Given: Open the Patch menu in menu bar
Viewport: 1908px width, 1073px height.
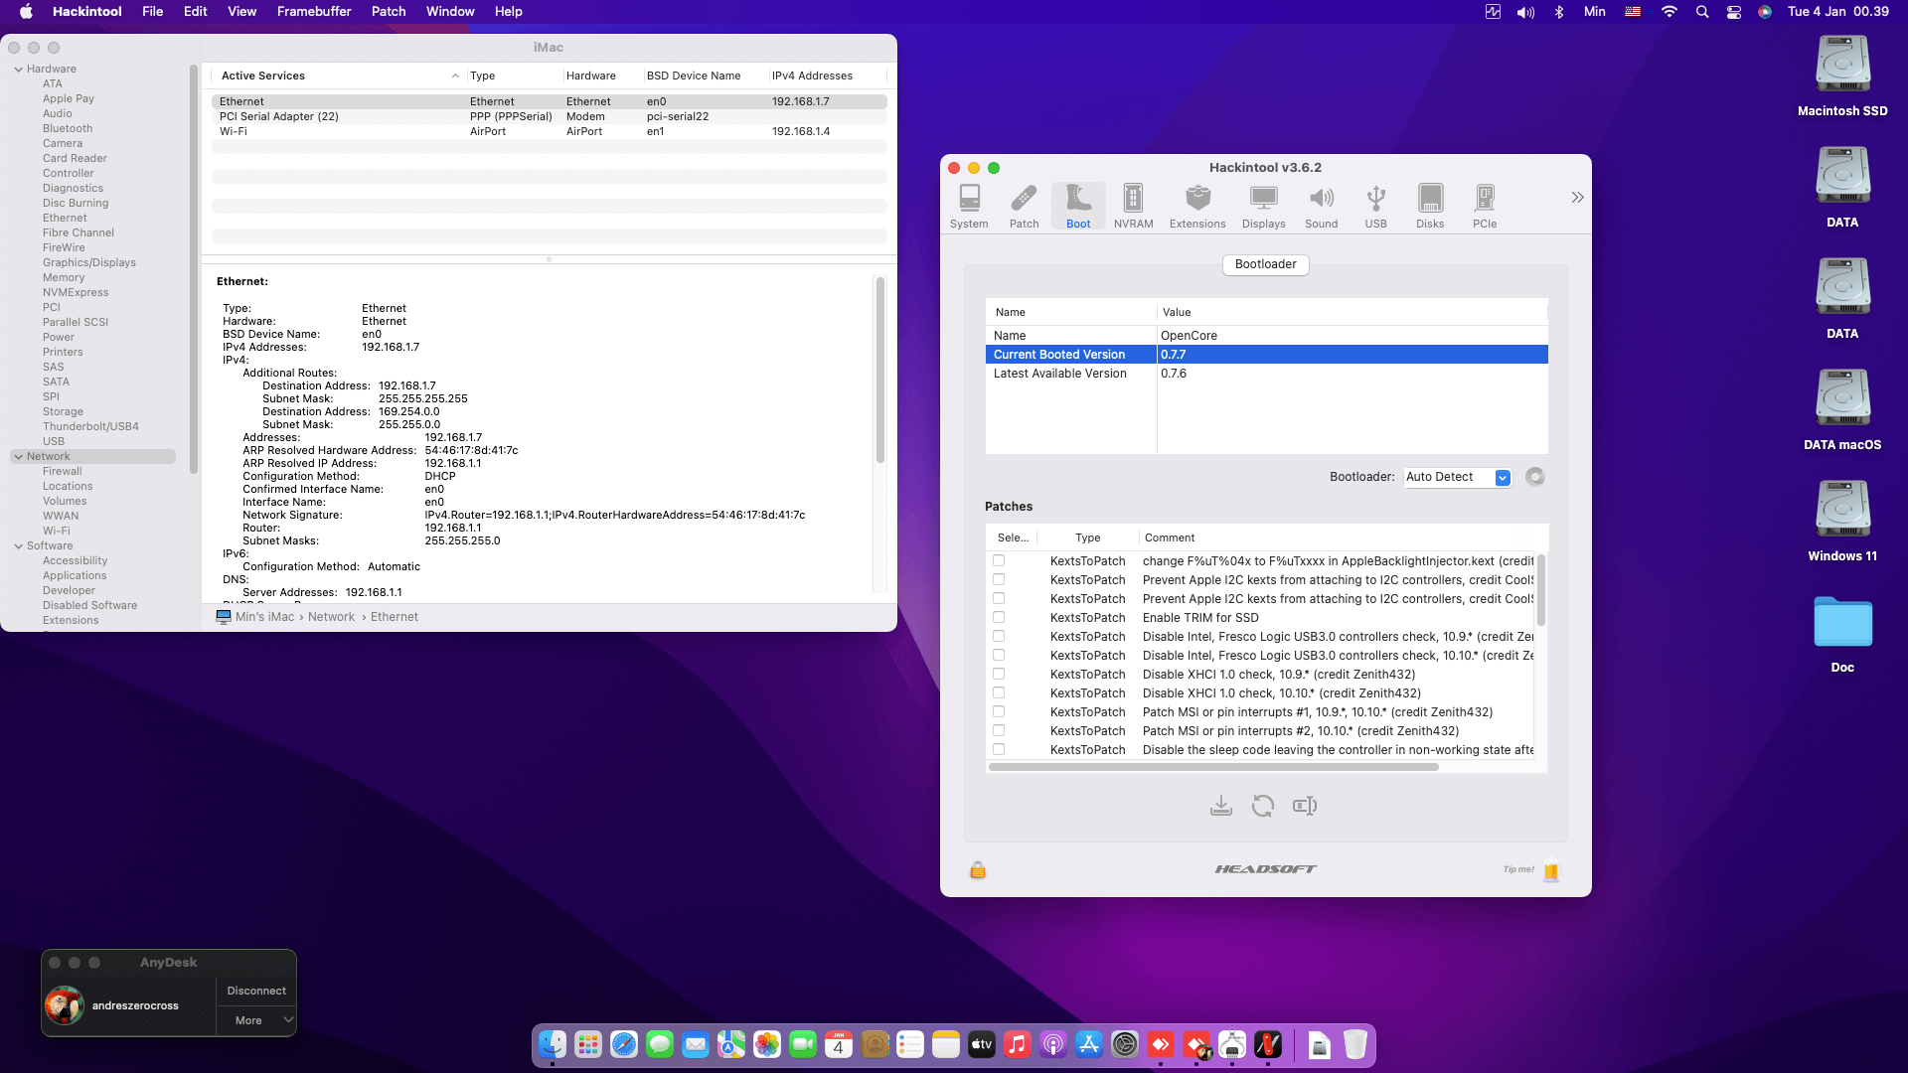Looking at the screenshot, I should point(389,12).
